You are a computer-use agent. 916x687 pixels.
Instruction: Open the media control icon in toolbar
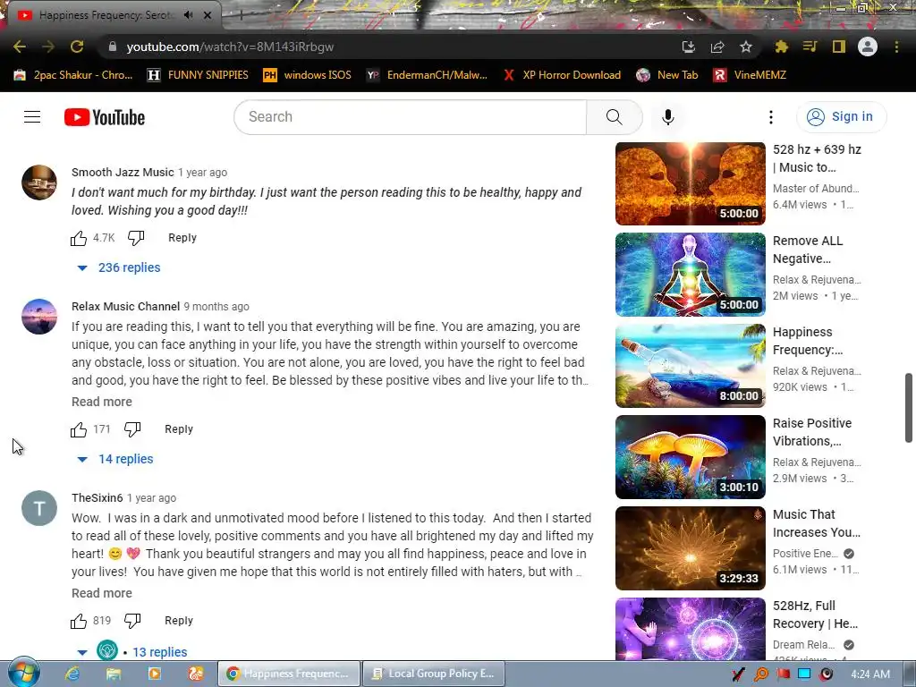(810, 47)
